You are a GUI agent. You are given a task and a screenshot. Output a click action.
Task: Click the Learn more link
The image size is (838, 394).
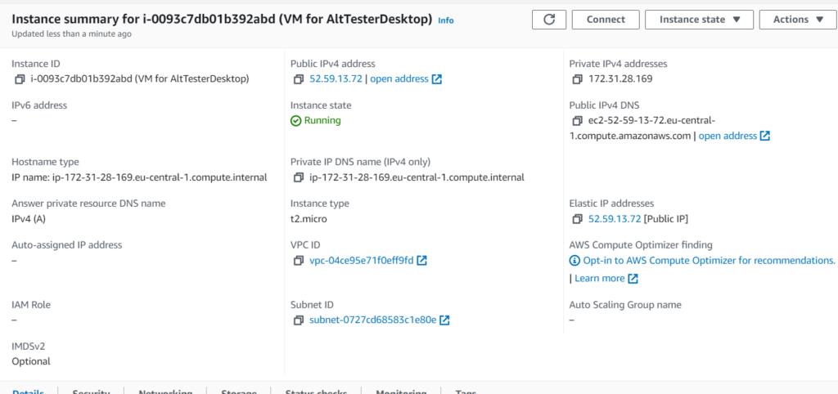(600, 278)
